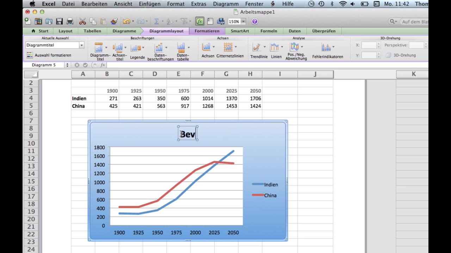The width and height of the screenshot is (451, 253).
Task: Click the New Workbook toolbar icon
Action: [x=28, y=21]
